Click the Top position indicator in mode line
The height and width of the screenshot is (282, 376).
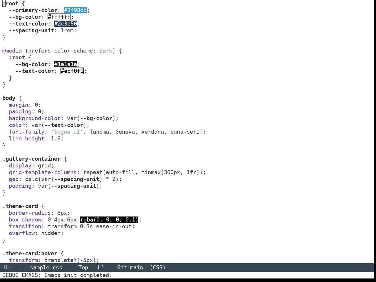[x=83, y=267]
